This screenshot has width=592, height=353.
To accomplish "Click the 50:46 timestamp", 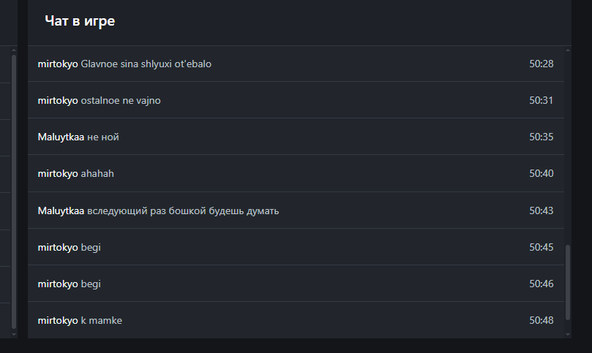I will 541,284.
